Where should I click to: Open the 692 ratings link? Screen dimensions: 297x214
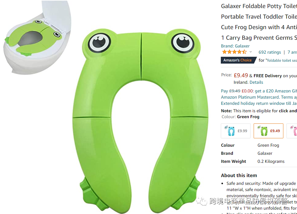270,52
